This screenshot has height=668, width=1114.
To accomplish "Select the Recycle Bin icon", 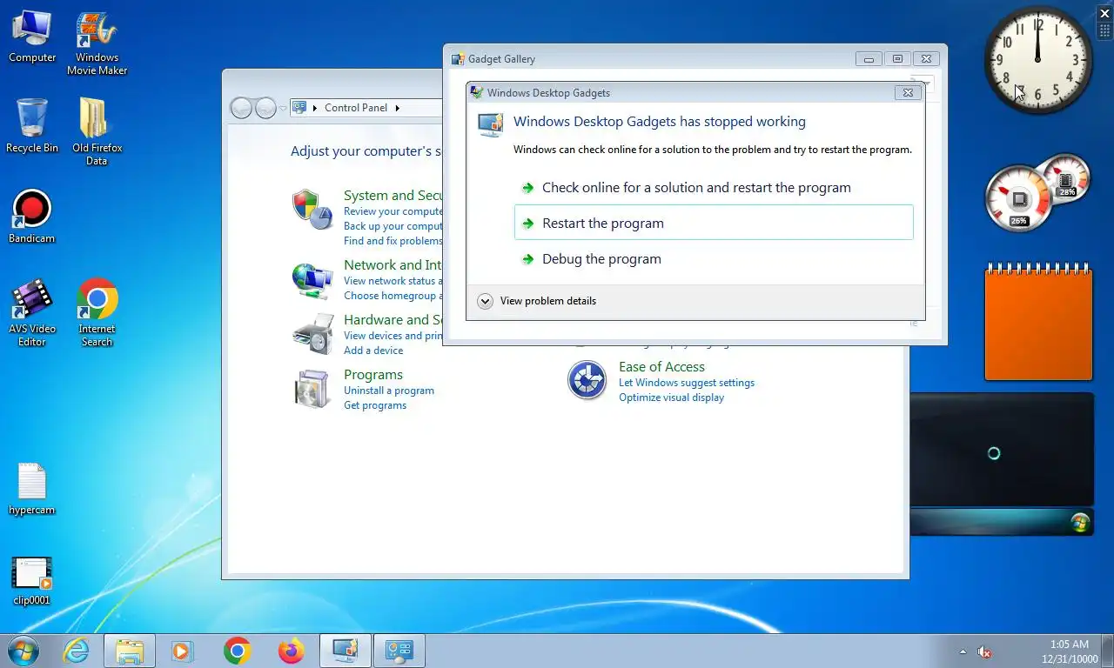I will pyautogui.click(x=32, y=125).
